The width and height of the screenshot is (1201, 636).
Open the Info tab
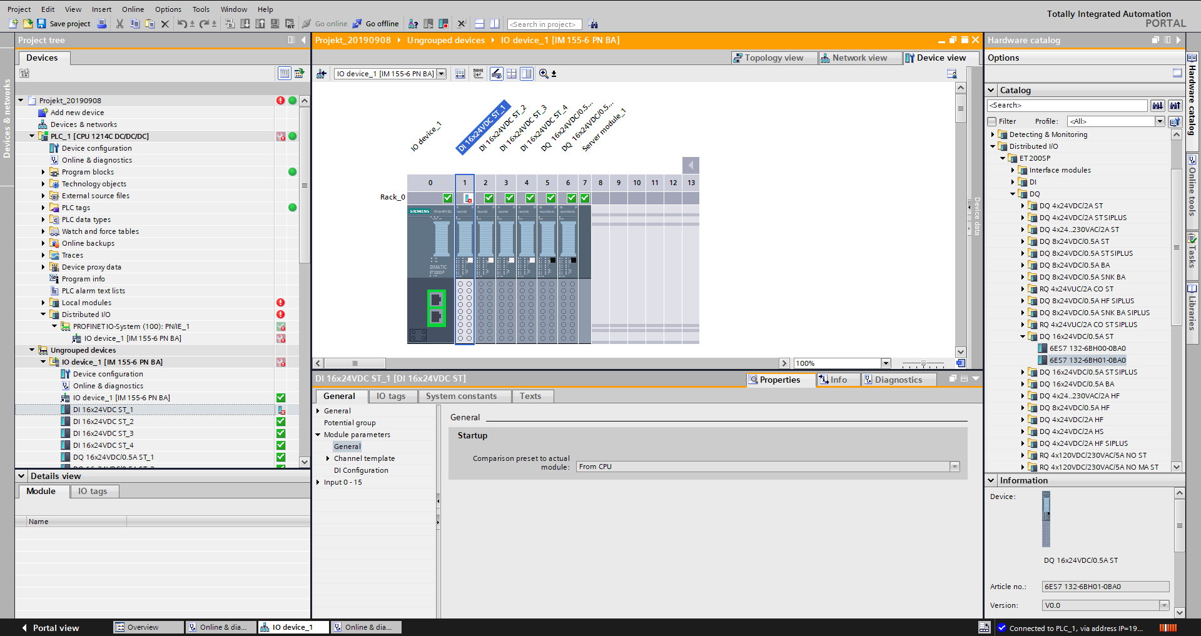tap(838, 380)
